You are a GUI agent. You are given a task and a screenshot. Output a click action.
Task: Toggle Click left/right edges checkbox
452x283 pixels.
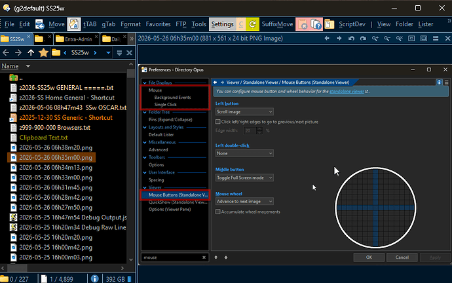218,122
